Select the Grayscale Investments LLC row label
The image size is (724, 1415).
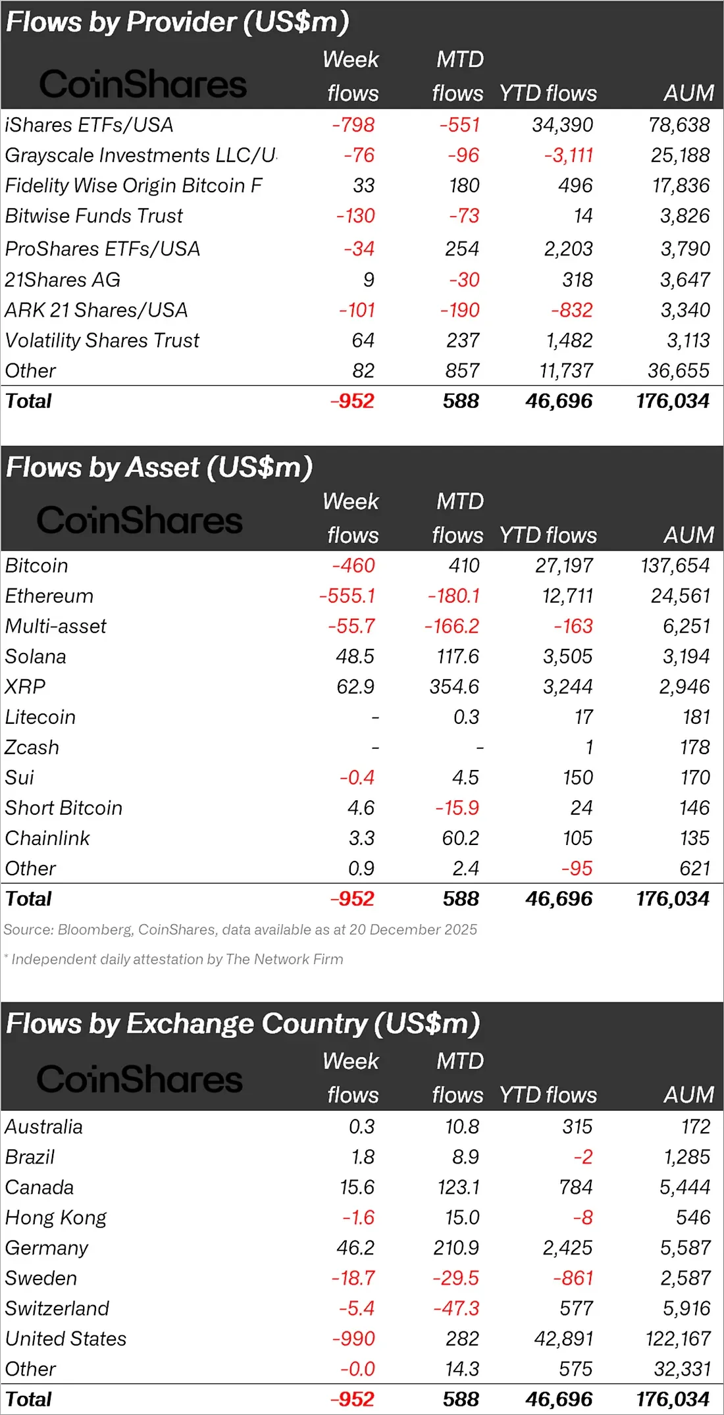(140, 155)
